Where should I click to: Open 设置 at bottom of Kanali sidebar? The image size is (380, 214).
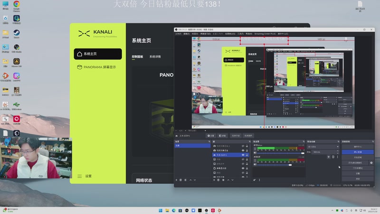click(x=85, y=176)
